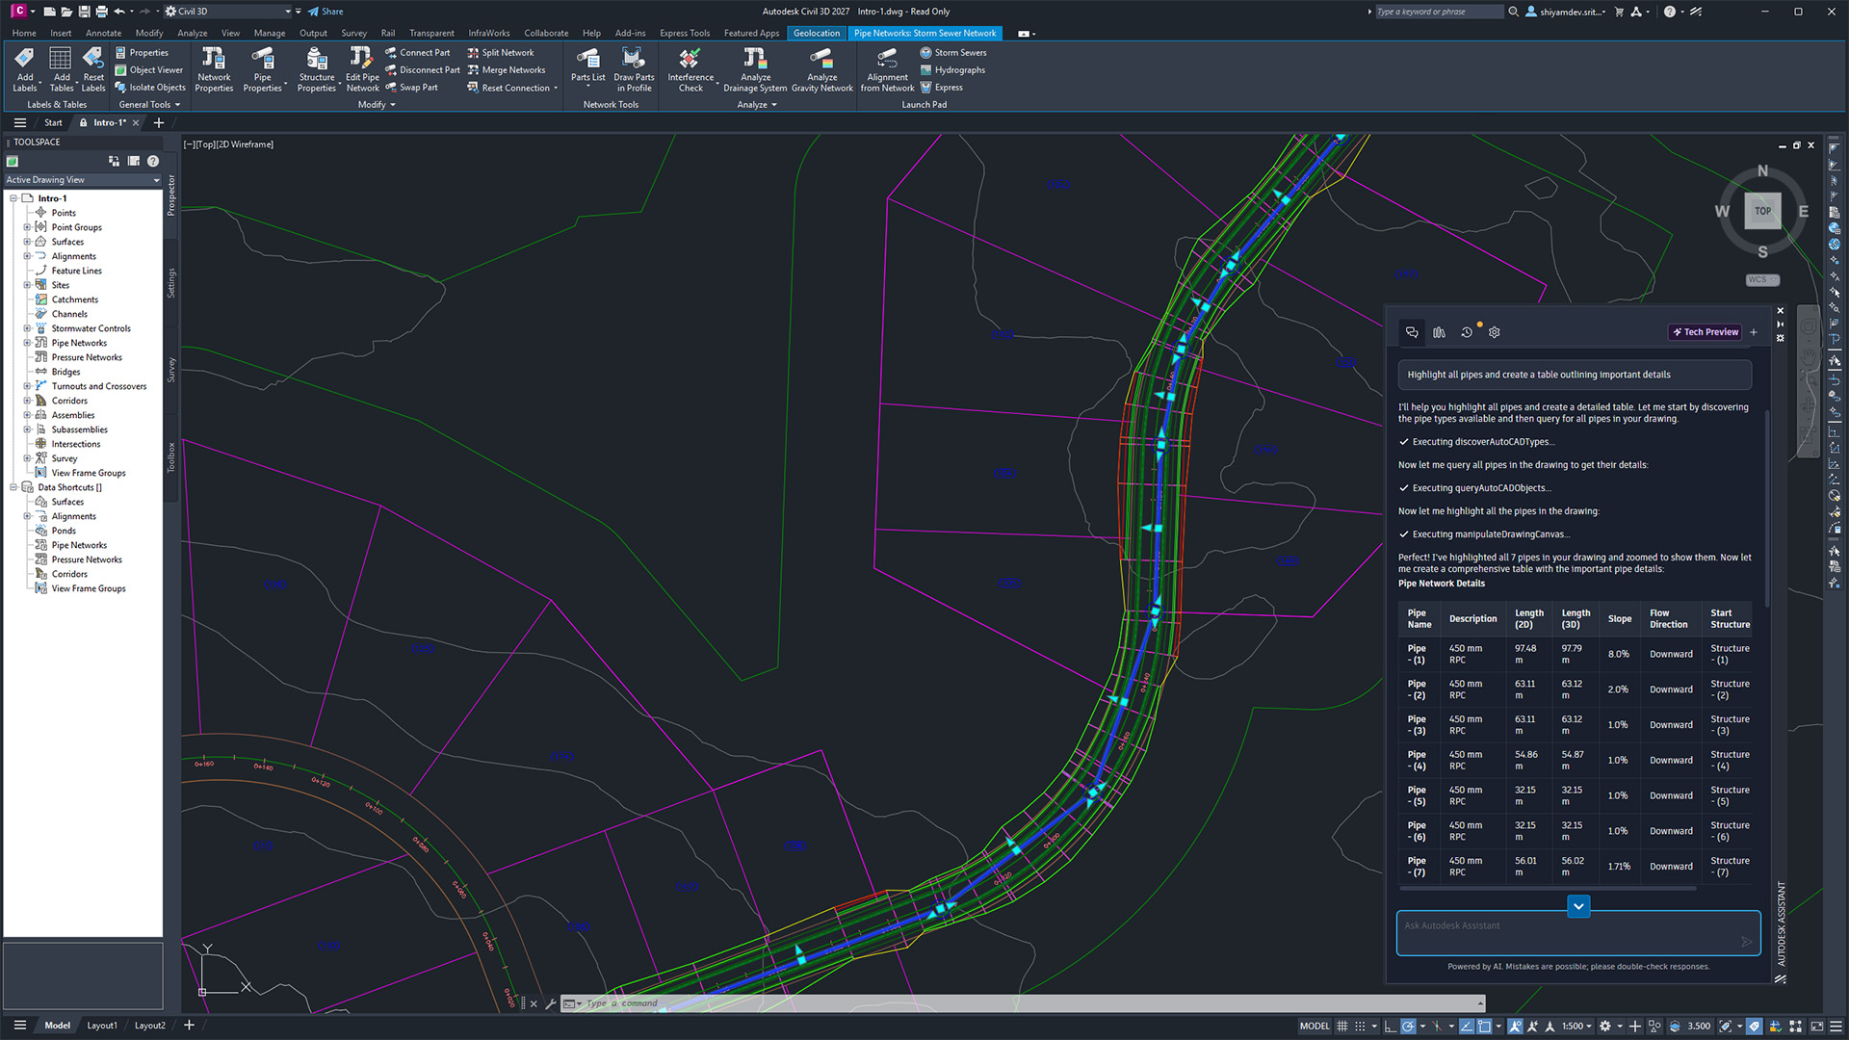Open Pipe Properties tool
This screenshot has height=1040, width=1849.
[262, 68]
